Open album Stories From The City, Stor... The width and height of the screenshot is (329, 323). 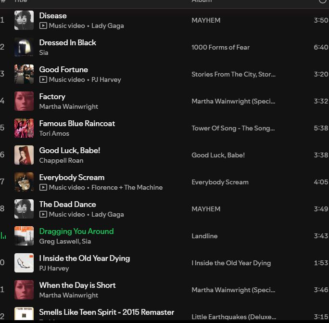[x=234, y=74]
